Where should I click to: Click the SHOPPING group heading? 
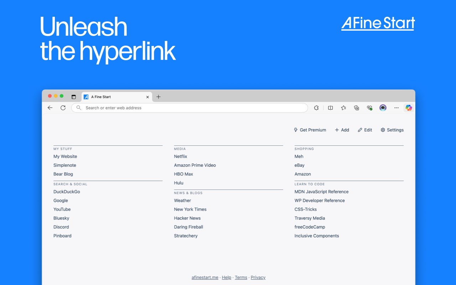(x=304, y=149)
